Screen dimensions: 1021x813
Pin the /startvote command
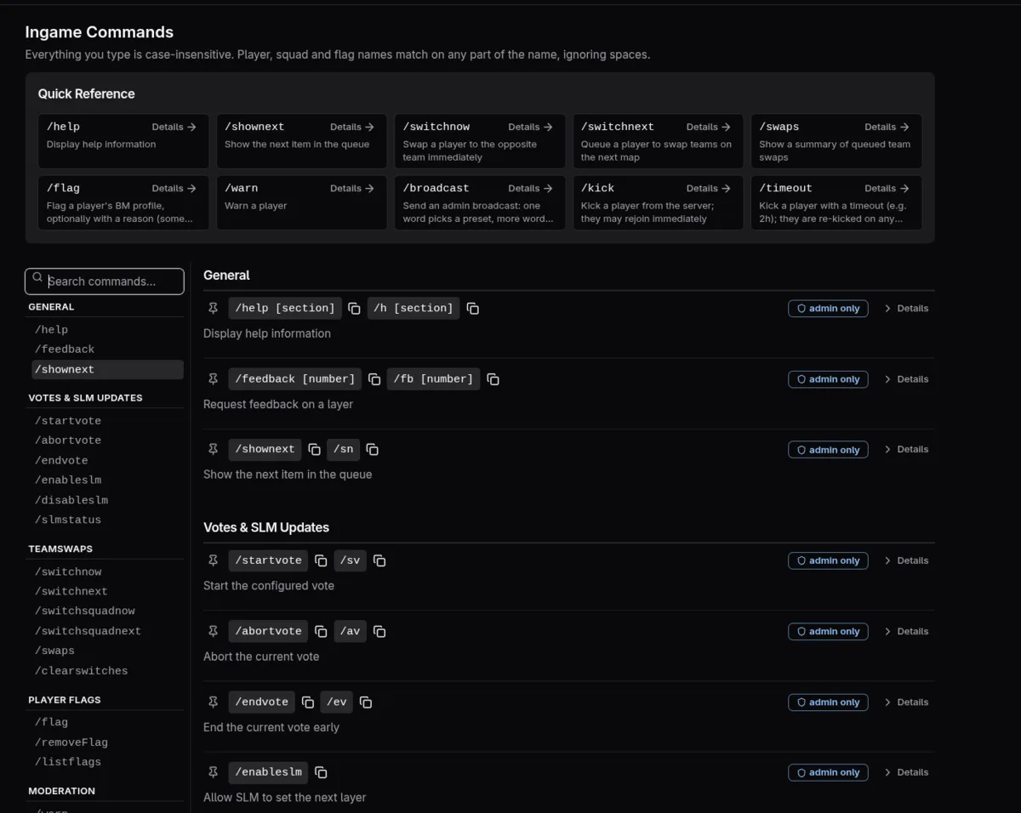click(x=214, y=560)
